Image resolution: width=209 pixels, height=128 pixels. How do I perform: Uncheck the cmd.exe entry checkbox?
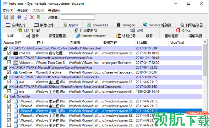9,53
